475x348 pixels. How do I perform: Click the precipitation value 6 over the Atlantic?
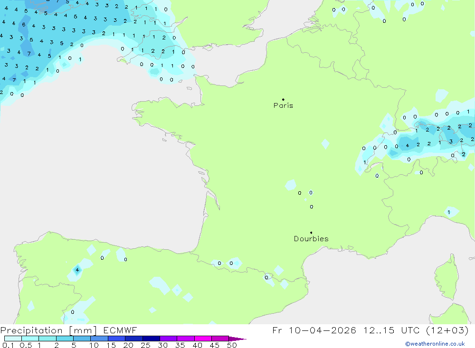[24, 25]
